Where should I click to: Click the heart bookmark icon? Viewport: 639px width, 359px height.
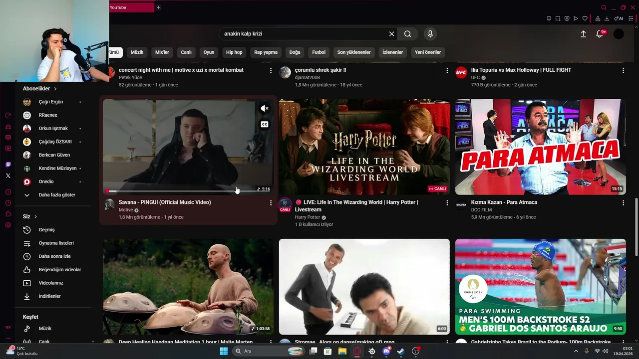pos(585,18)
